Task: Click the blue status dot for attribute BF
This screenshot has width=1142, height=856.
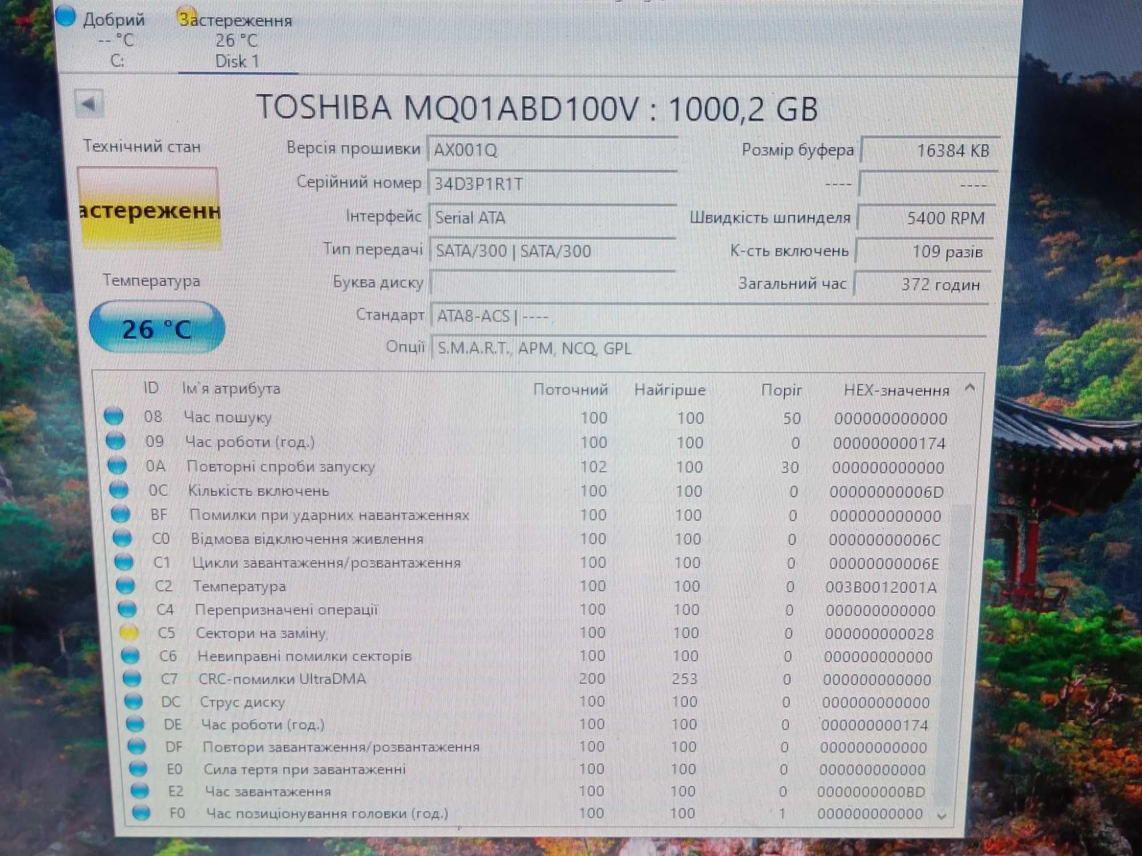Action: [120, 514]
